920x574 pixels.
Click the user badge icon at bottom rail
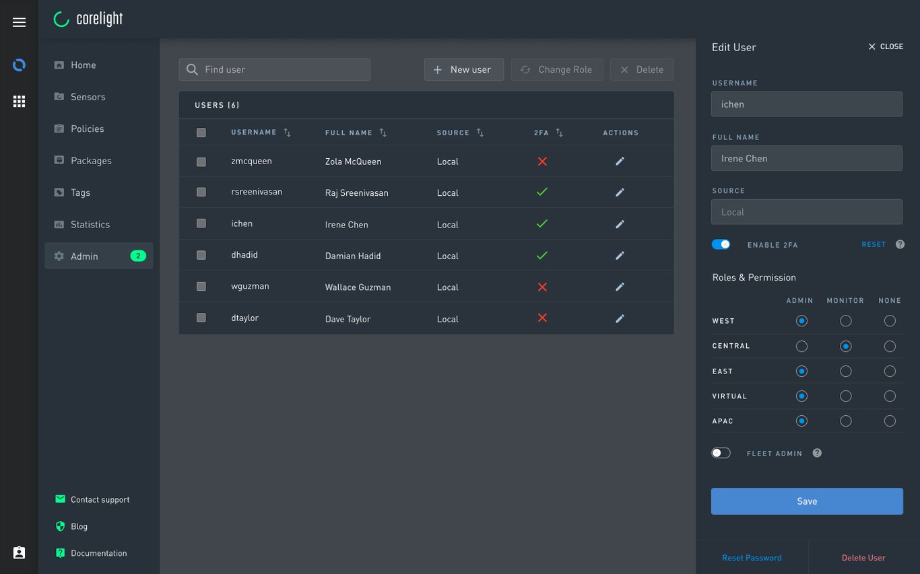click(18, 552)
